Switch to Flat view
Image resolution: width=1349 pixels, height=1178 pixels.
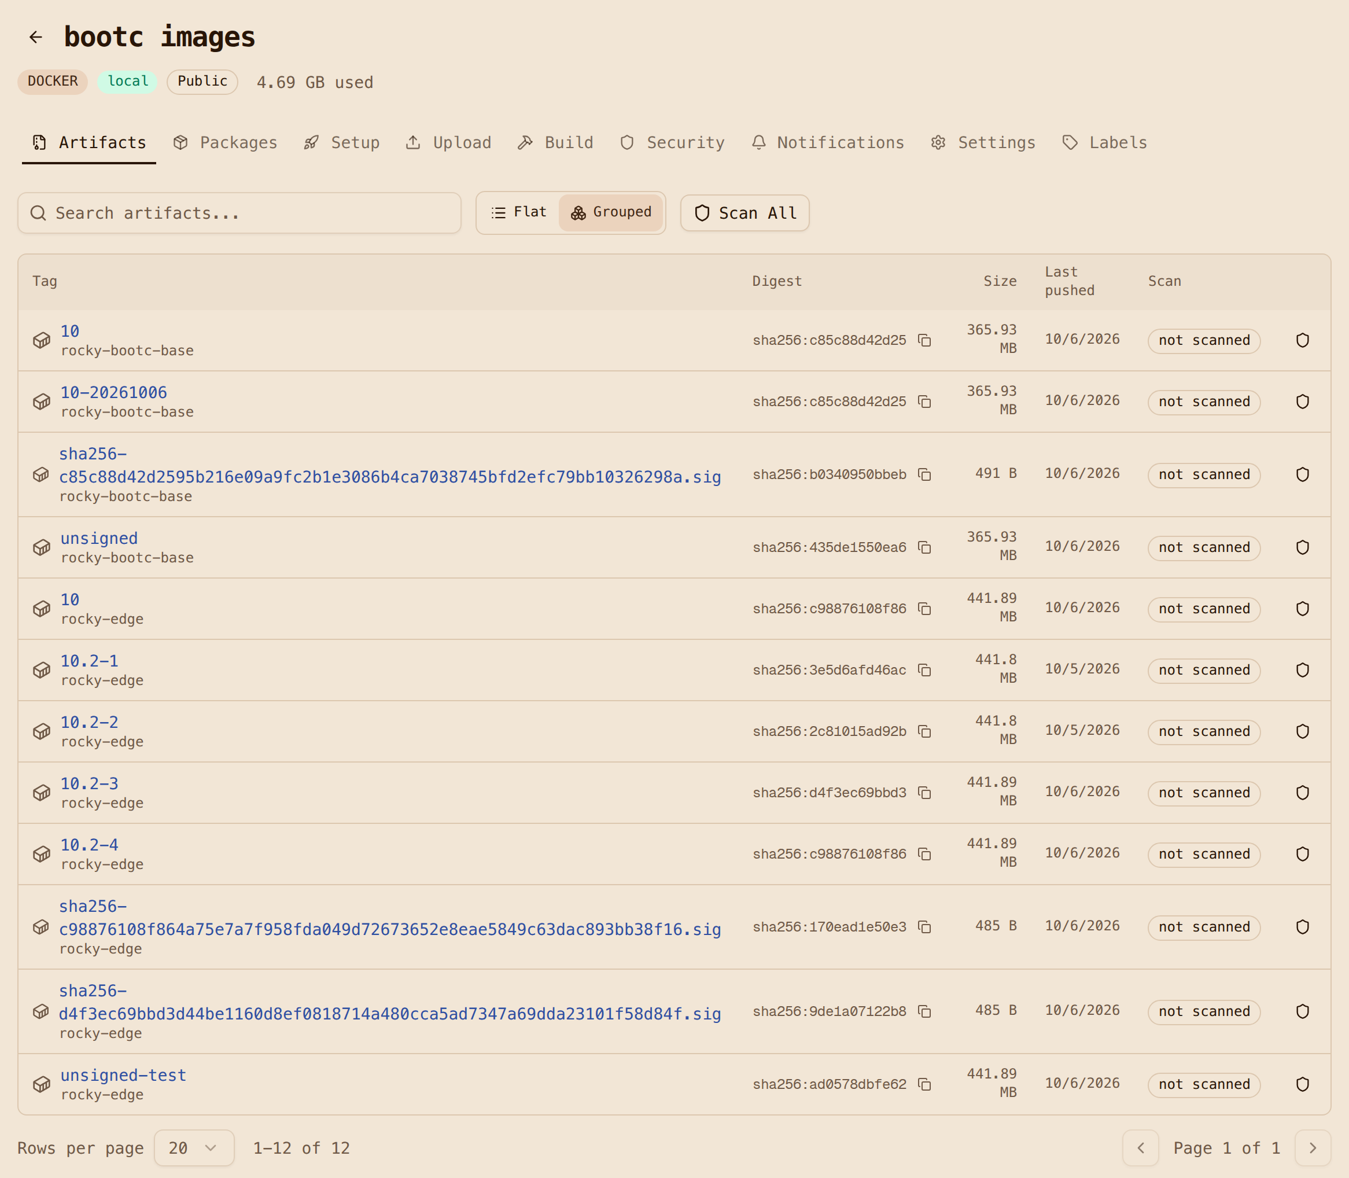pos(518,212)
